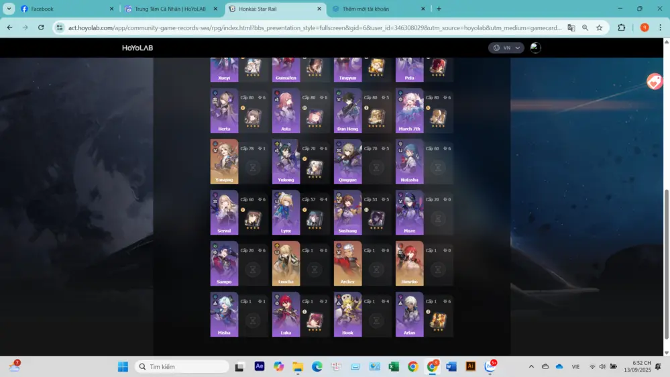This screenshot has width=670, height=377.
Task: Click the HoYoLAB logo in the header
Action: [137, 48]
